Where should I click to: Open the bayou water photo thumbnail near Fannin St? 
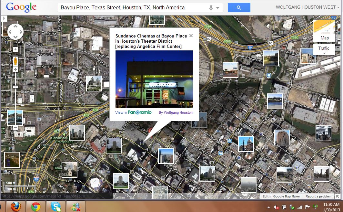tap(275, 101)
